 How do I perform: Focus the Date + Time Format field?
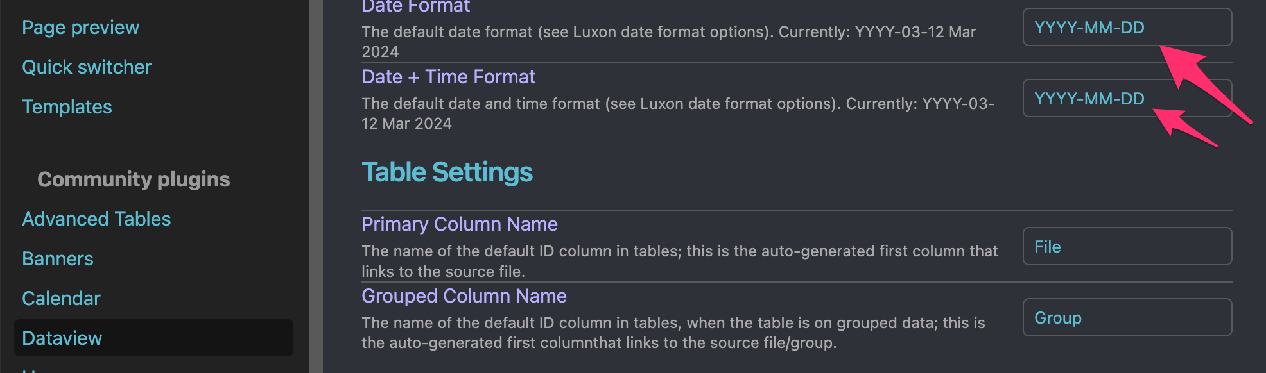coord(1127,98)
